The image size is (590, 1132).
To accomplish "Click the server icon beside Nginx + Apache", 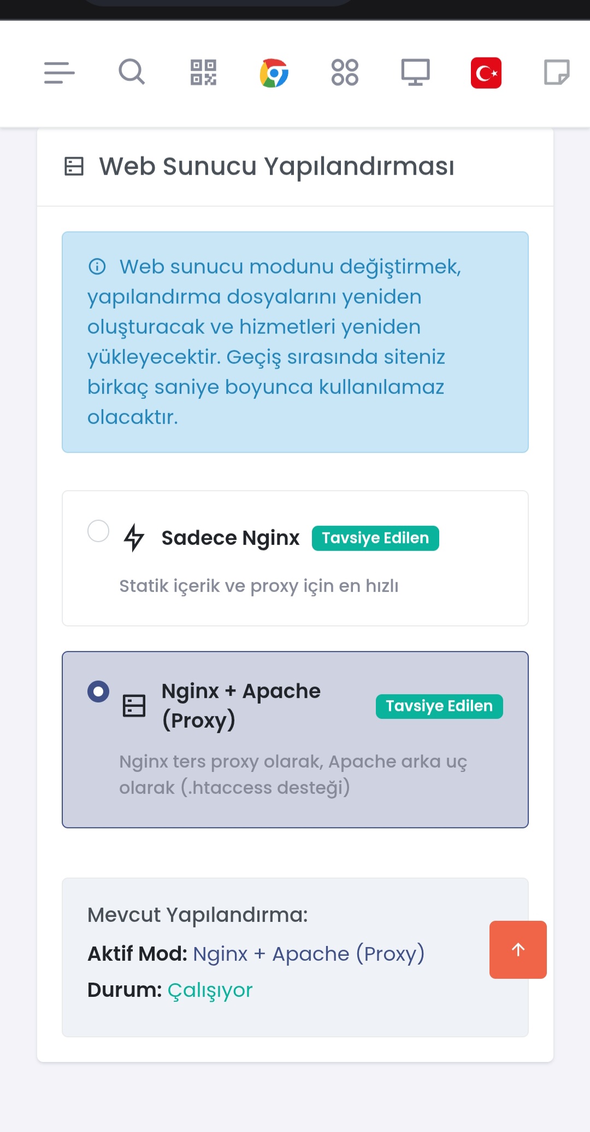I will (134, 706).
